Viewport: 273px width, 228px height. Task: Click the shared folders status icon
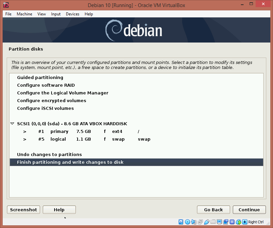coord(213,222)
